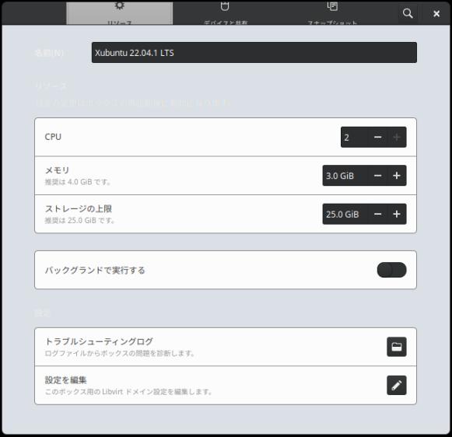This screenshot has width=452, height=437.
Task: Raise storage limit with plus button
Action: click(x=397, y=214)
